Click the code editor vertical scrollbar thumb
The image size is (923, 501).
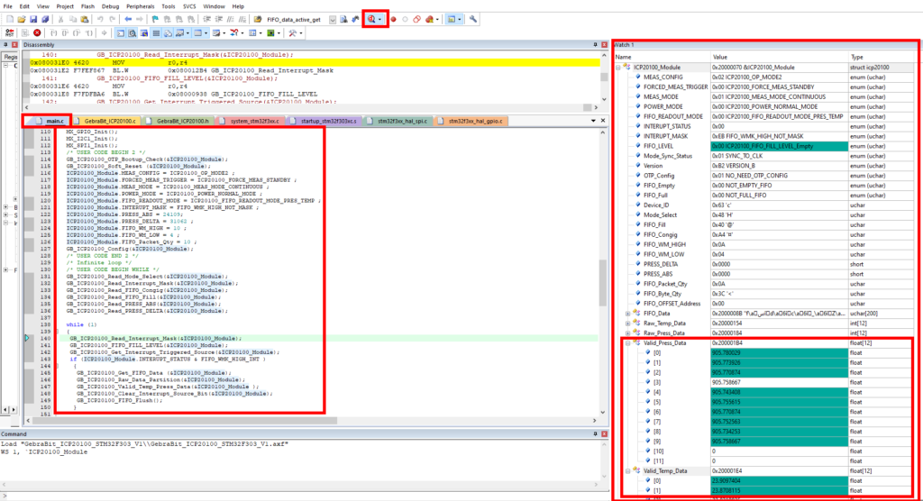point(603,283)
